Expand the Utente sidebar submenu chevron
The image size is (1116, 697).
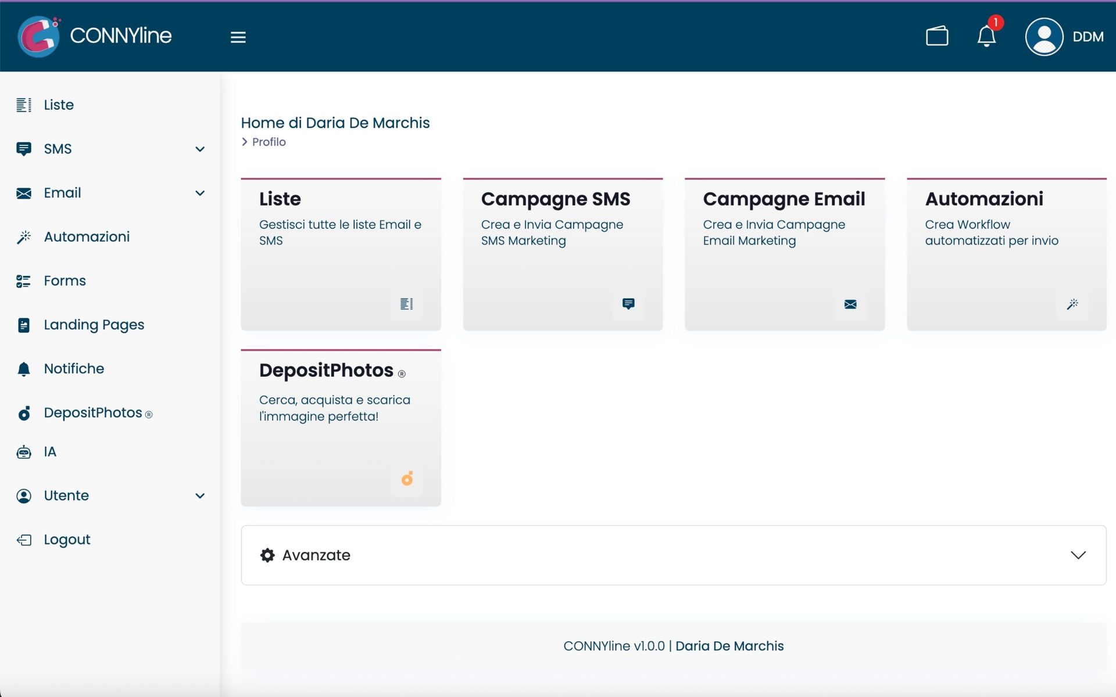pos(200,495)
